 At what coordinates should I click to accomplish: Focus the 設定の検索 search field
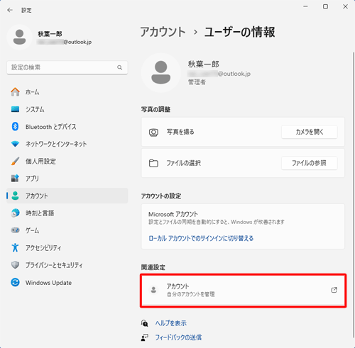point(67,67)
